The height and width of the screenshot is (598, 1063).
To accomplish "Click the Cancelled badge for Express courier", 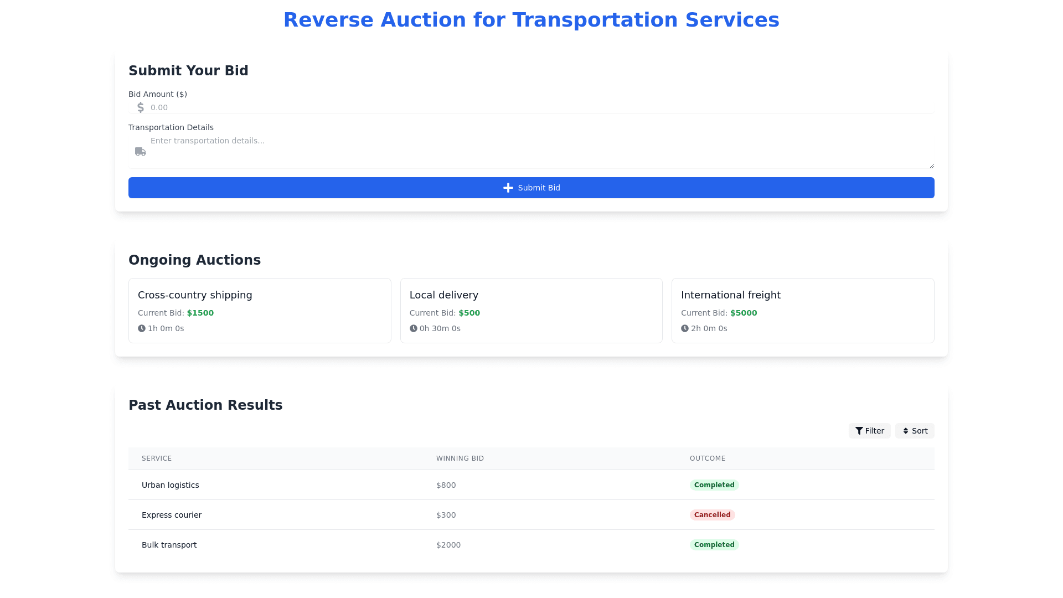I will pyautogui.click(x=712, y=515).
